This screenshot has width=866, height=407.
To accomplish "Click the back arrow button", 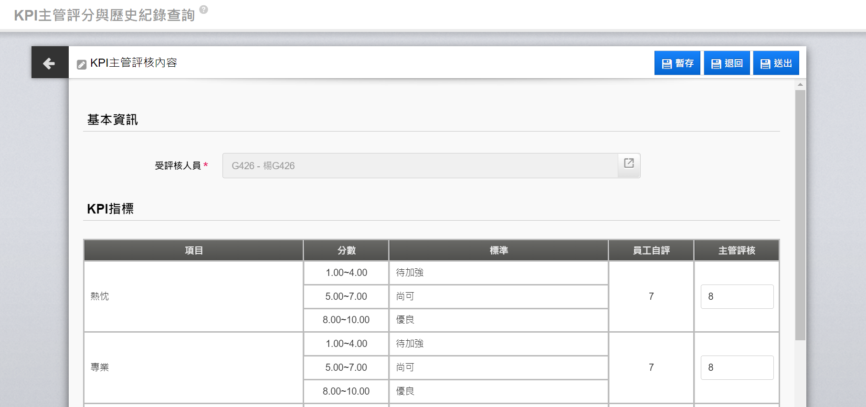I will click(x=50, y=62).
